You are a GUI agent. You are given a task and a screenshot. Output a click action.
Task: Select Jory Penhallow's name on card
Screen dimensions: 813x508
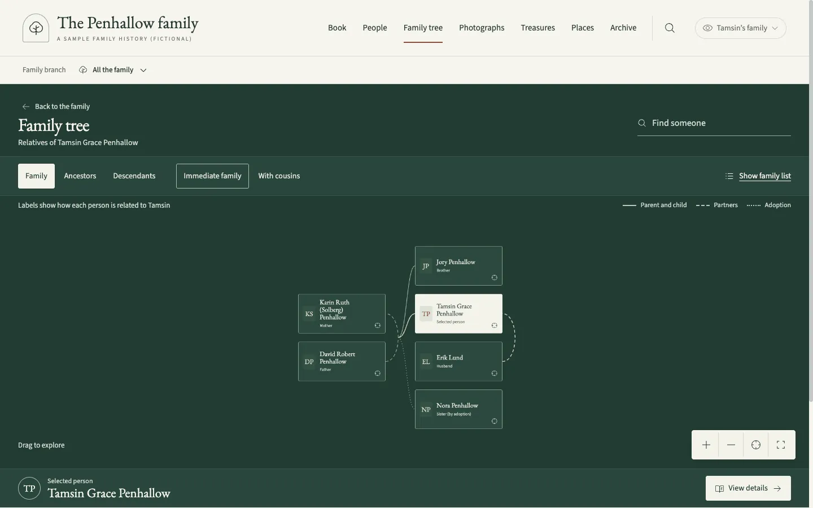point(456,262)
